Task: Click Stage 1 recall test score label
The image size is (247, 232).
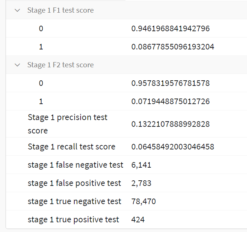Action: coord(72,147)
